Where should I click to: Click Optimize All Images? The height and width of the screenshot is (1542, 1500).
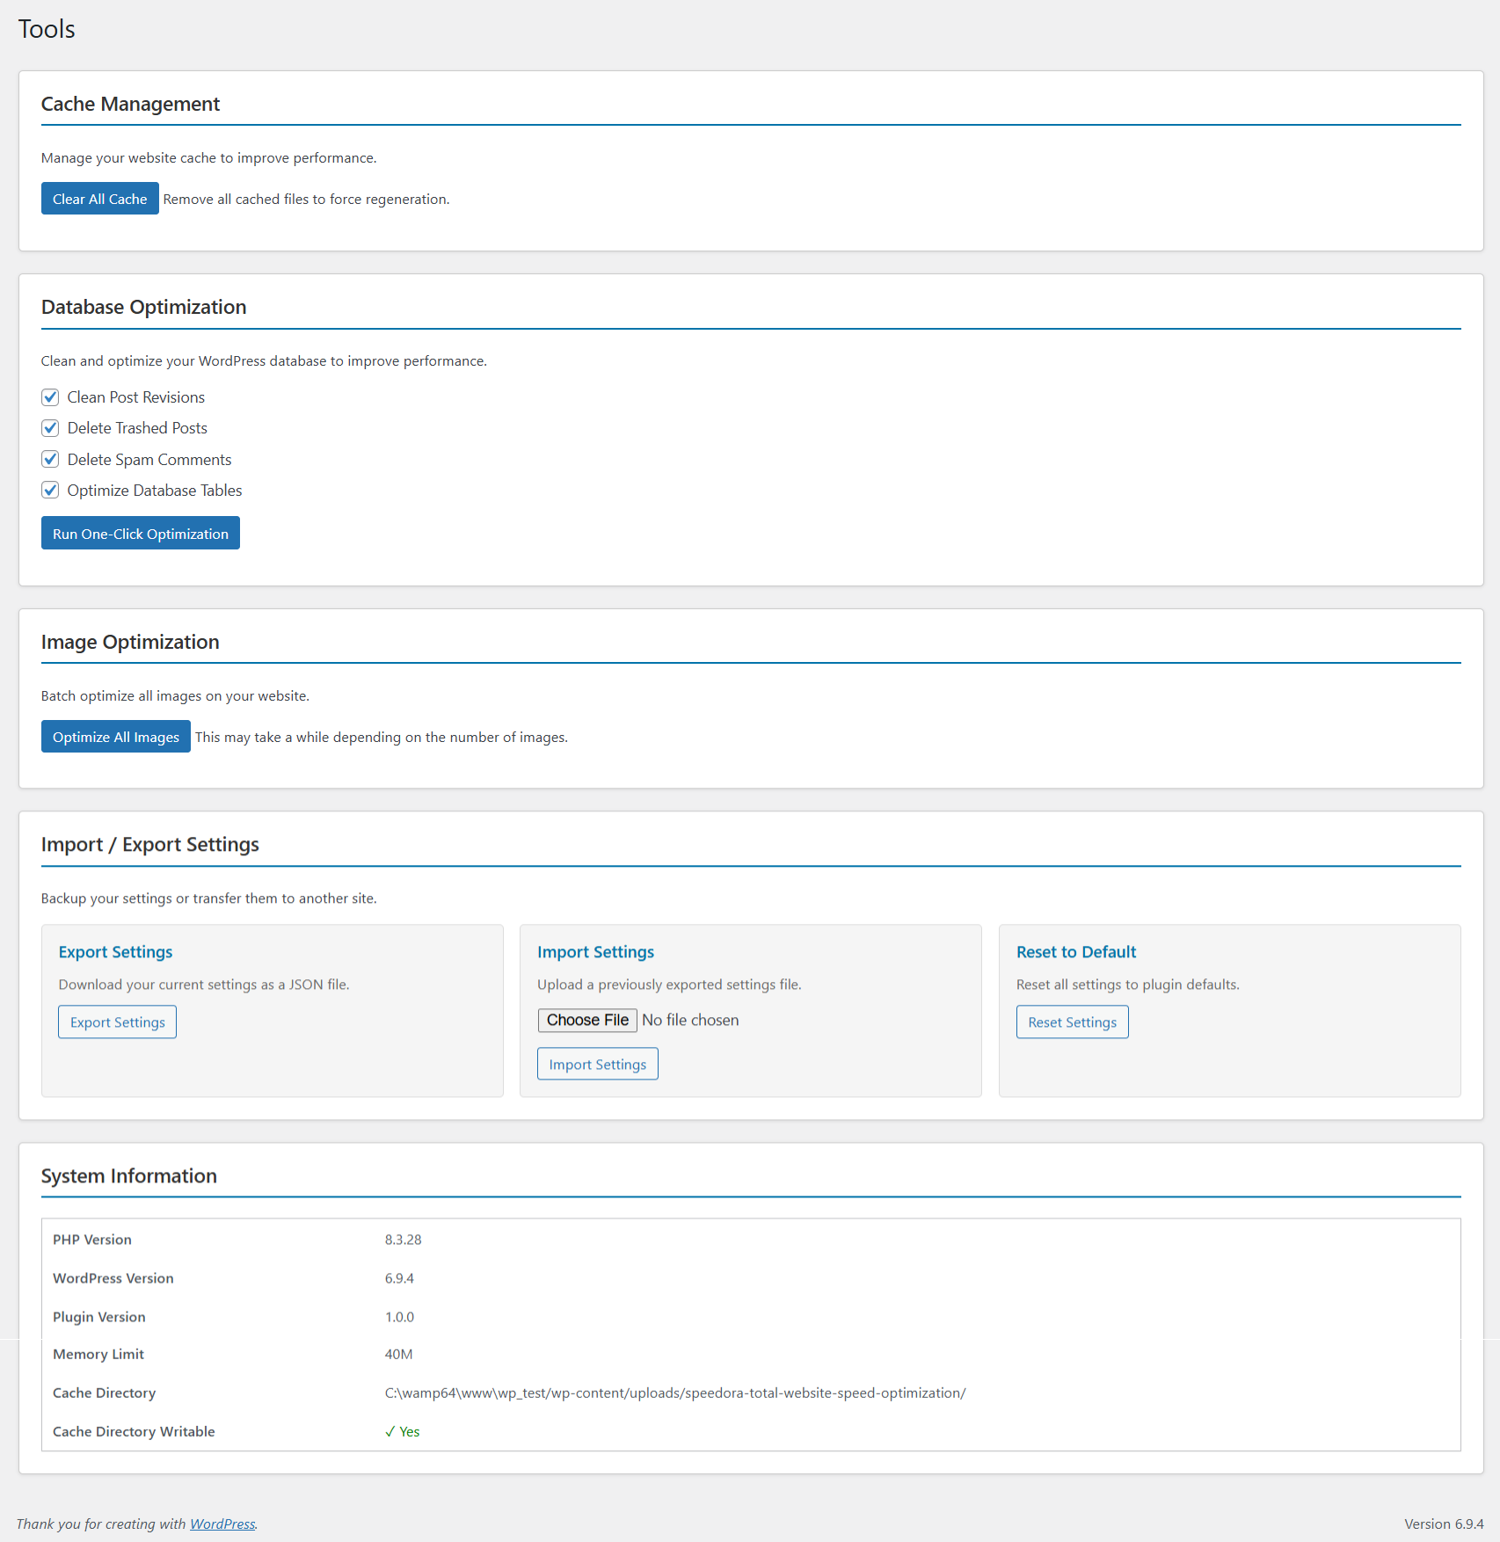(115, 737)
